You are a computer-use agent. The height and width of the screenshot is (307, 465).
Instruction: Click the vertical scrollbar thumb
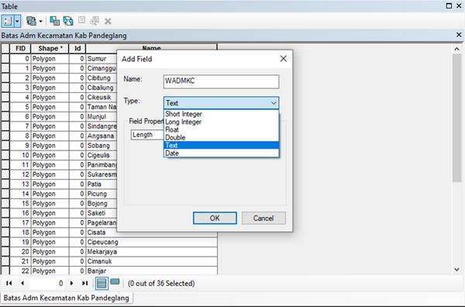[456, 118]
